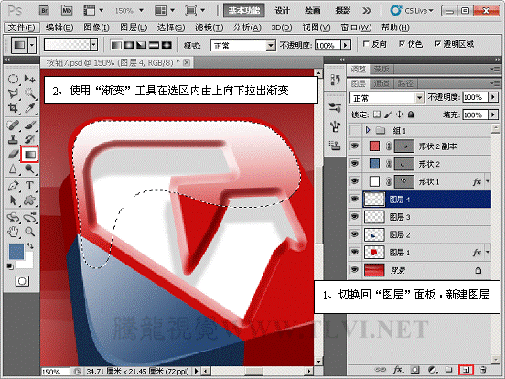Viewport: 505px width, 379px height.
Task: Open the layer opacity slider arrow
Action: 493,97
